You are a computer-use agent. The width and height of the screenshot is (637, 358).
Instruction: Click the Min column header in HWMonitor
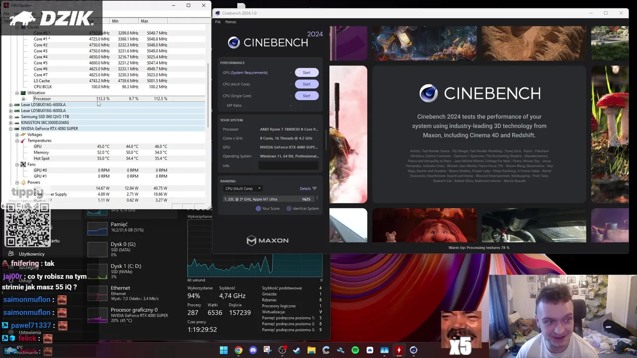point(124,21)
